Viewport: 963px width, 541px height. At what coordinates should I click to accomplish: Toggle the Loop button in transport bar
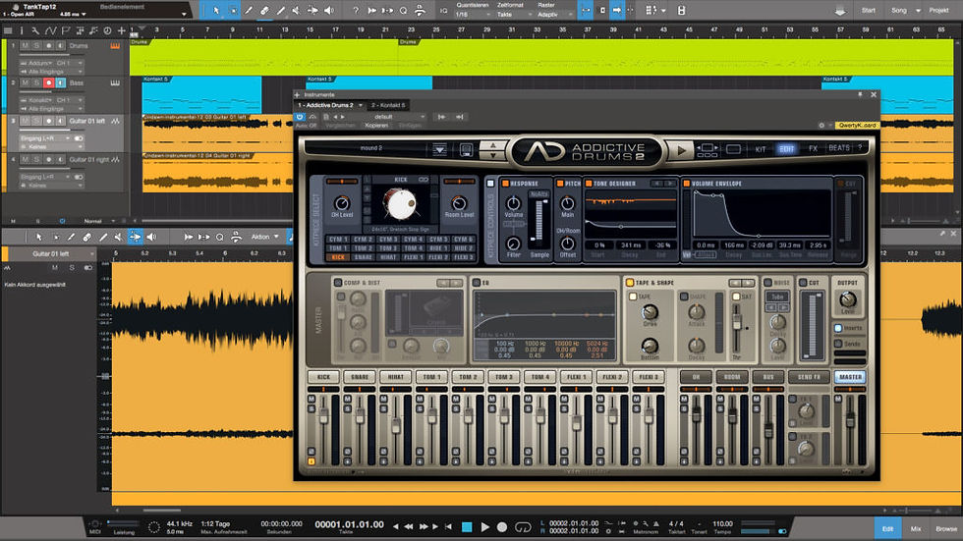(523, 526)
